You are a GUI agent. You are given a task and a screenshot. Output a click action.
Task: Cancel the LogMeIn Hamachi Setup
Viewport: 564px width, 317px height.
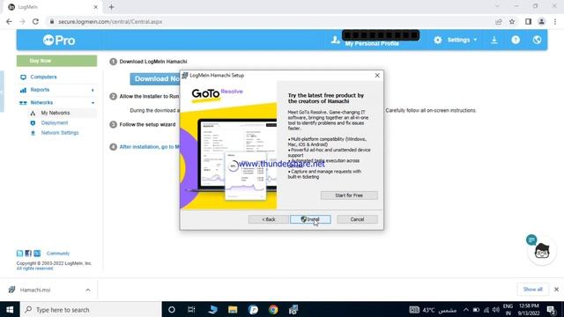357,219
